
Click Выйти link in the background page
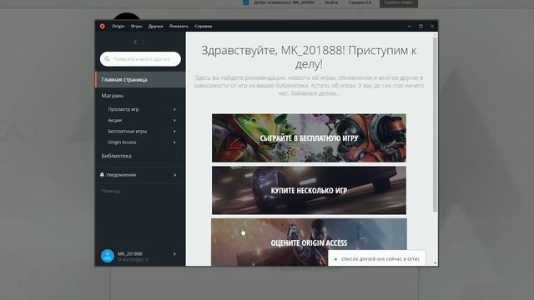pyautogui.click(x=331, y=2)
